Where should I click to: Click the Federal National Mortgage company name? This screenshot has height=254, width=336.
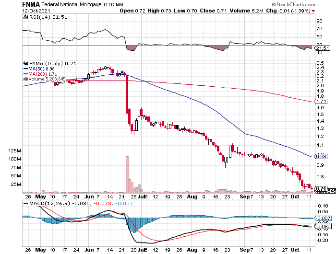(x=72, y=4)
